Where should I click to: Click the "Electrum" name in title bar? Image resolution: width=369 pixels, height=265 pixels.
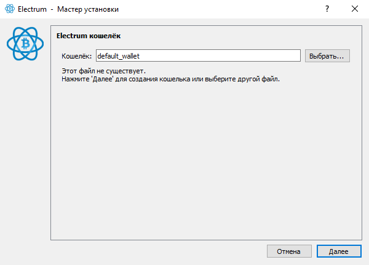pos(33,9)
